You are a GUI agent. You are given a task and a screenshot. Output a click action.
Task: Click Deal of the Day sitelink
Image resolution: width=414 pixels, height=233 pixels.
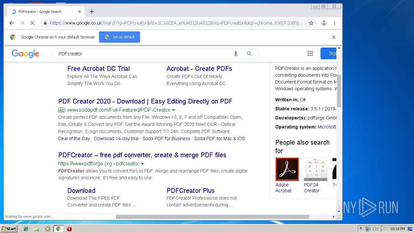[x=74, y=139]
